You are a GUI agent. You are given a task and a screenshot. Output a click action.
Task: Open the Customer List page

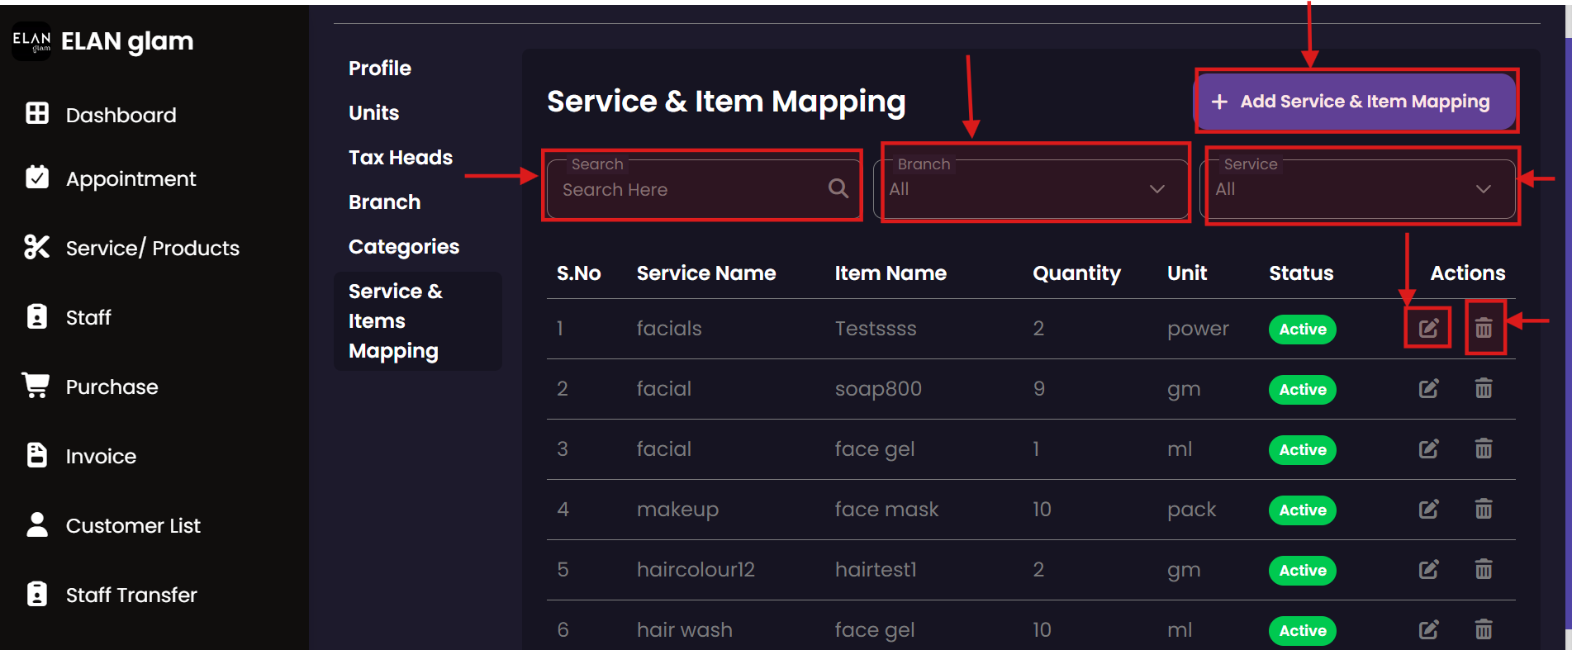tap(132, 526)
